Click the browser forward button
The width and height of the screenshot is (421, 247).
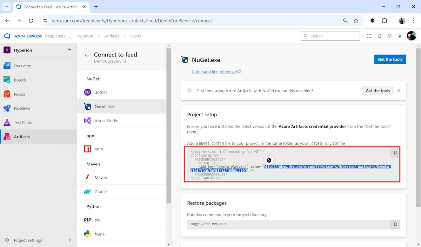click(x=19, y=21)
